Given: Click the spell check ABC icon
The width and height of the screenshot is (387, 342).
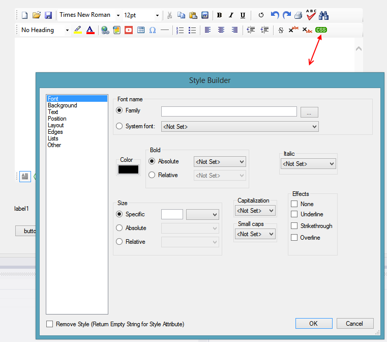Looking at the screenshot, I should 311,15.
